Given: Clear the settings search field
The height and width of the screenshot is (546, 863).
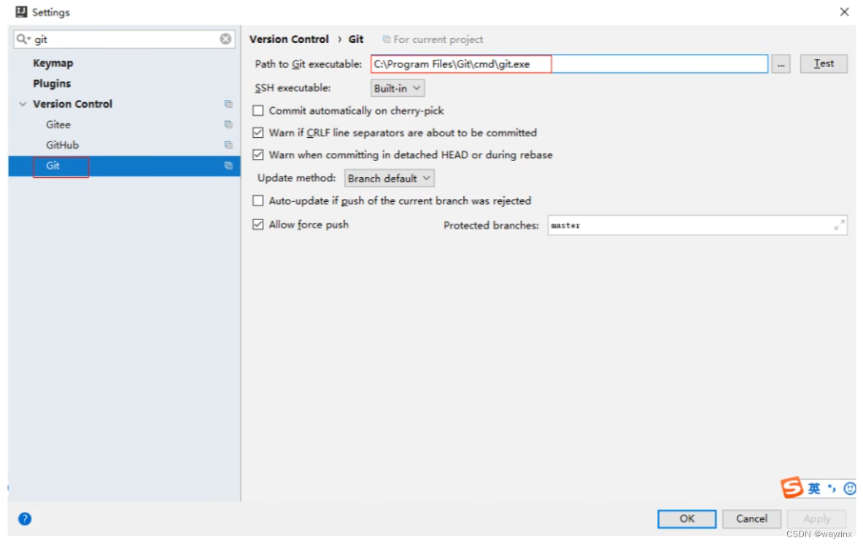Looking at the screenshot, I should (225, 39).
